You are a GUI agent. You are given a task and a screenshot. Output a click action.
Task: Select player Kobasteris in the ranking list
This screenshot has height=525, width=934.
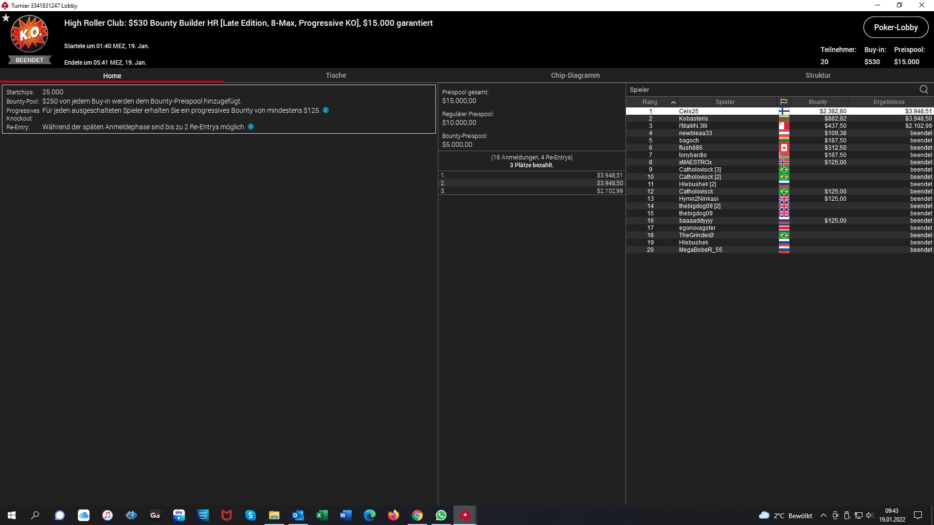tap(693, 119)
